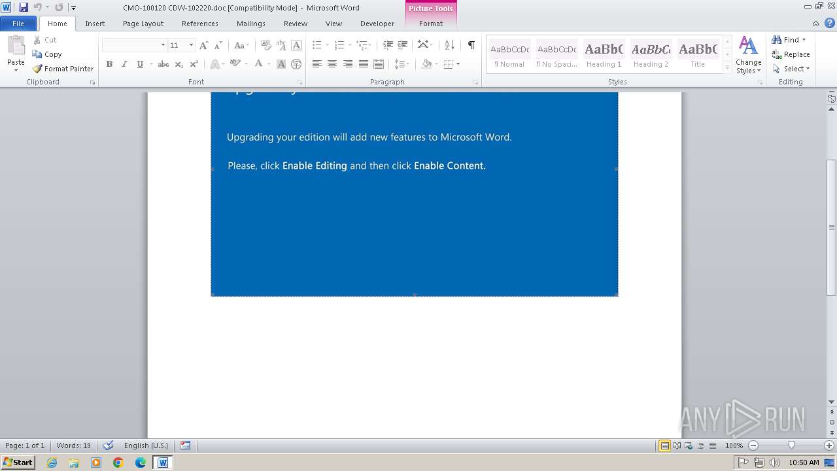This screenshot has height=471, width=837.
Task: Click the Paste icon
Action: (x=16, y=47)
